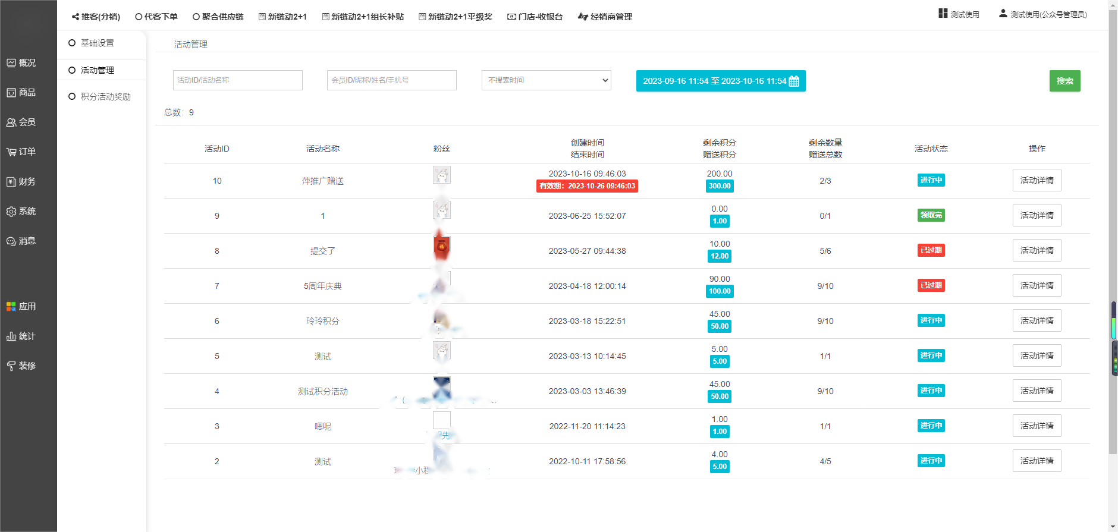Open 统计 statistics chart icon
This screenshot has height=532, width=1118.
coord(11,336)
